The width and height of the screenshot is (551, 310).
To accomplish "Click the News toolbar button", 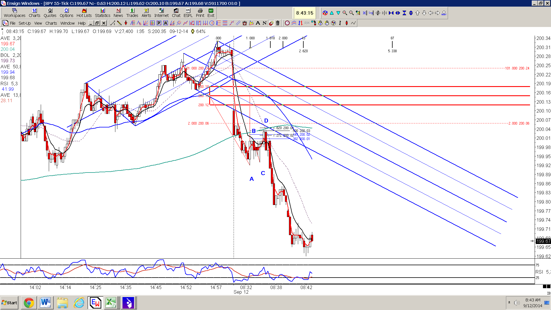I will coord(118,13).
